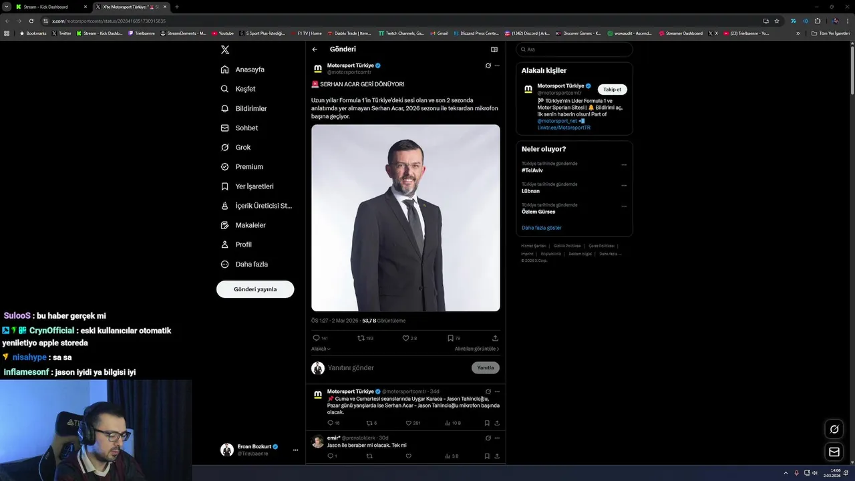Go back with the Gönderi arrow
The height and width of the screenshot is (481, 855).
(x=315, y=49)
